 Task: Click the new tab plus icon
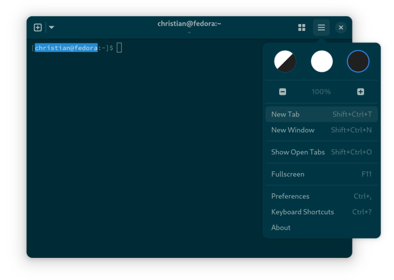pos(38,27)
